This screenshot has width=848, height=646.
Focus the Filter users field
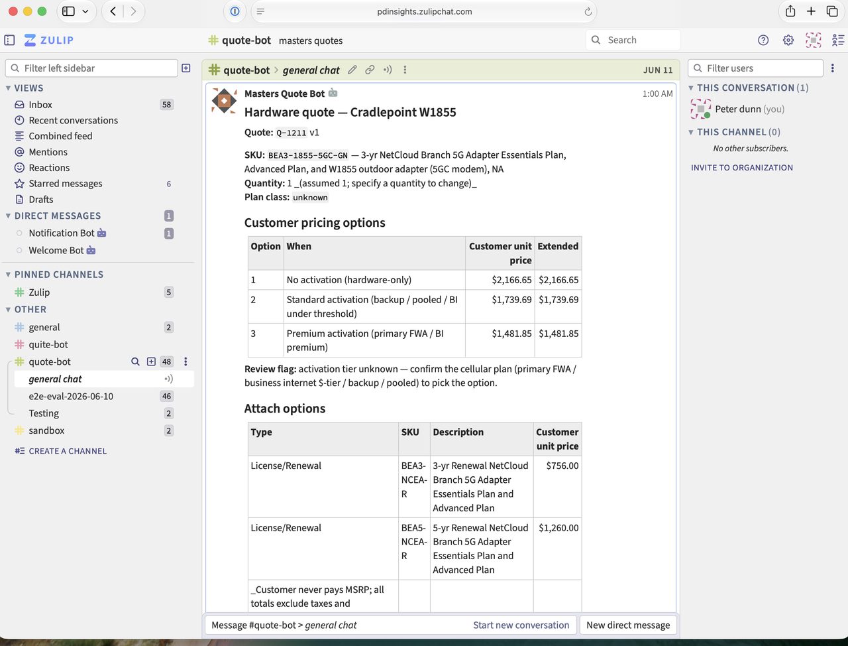(755, 68)
